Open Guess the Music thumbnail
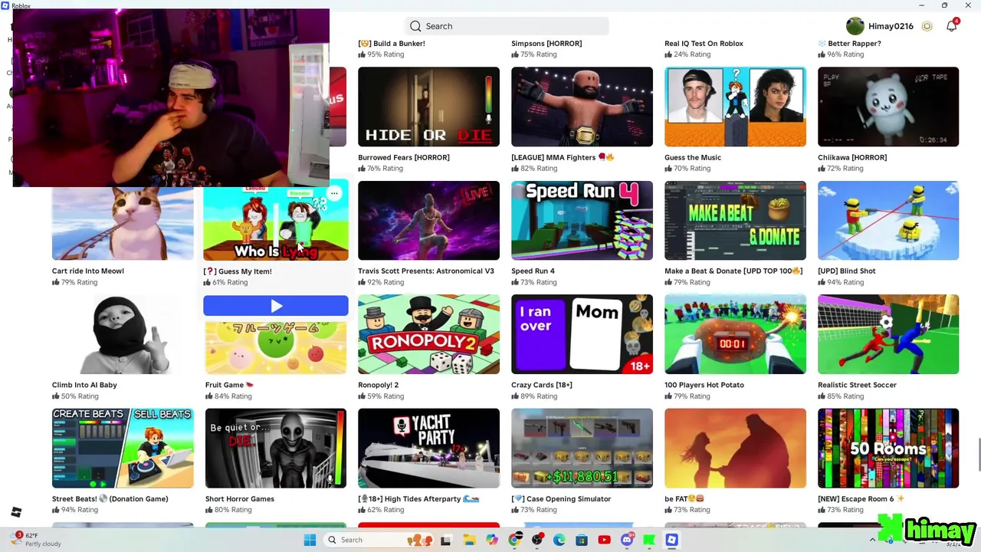The width and height of the screenshot is (981, 552). pos(735,107)
